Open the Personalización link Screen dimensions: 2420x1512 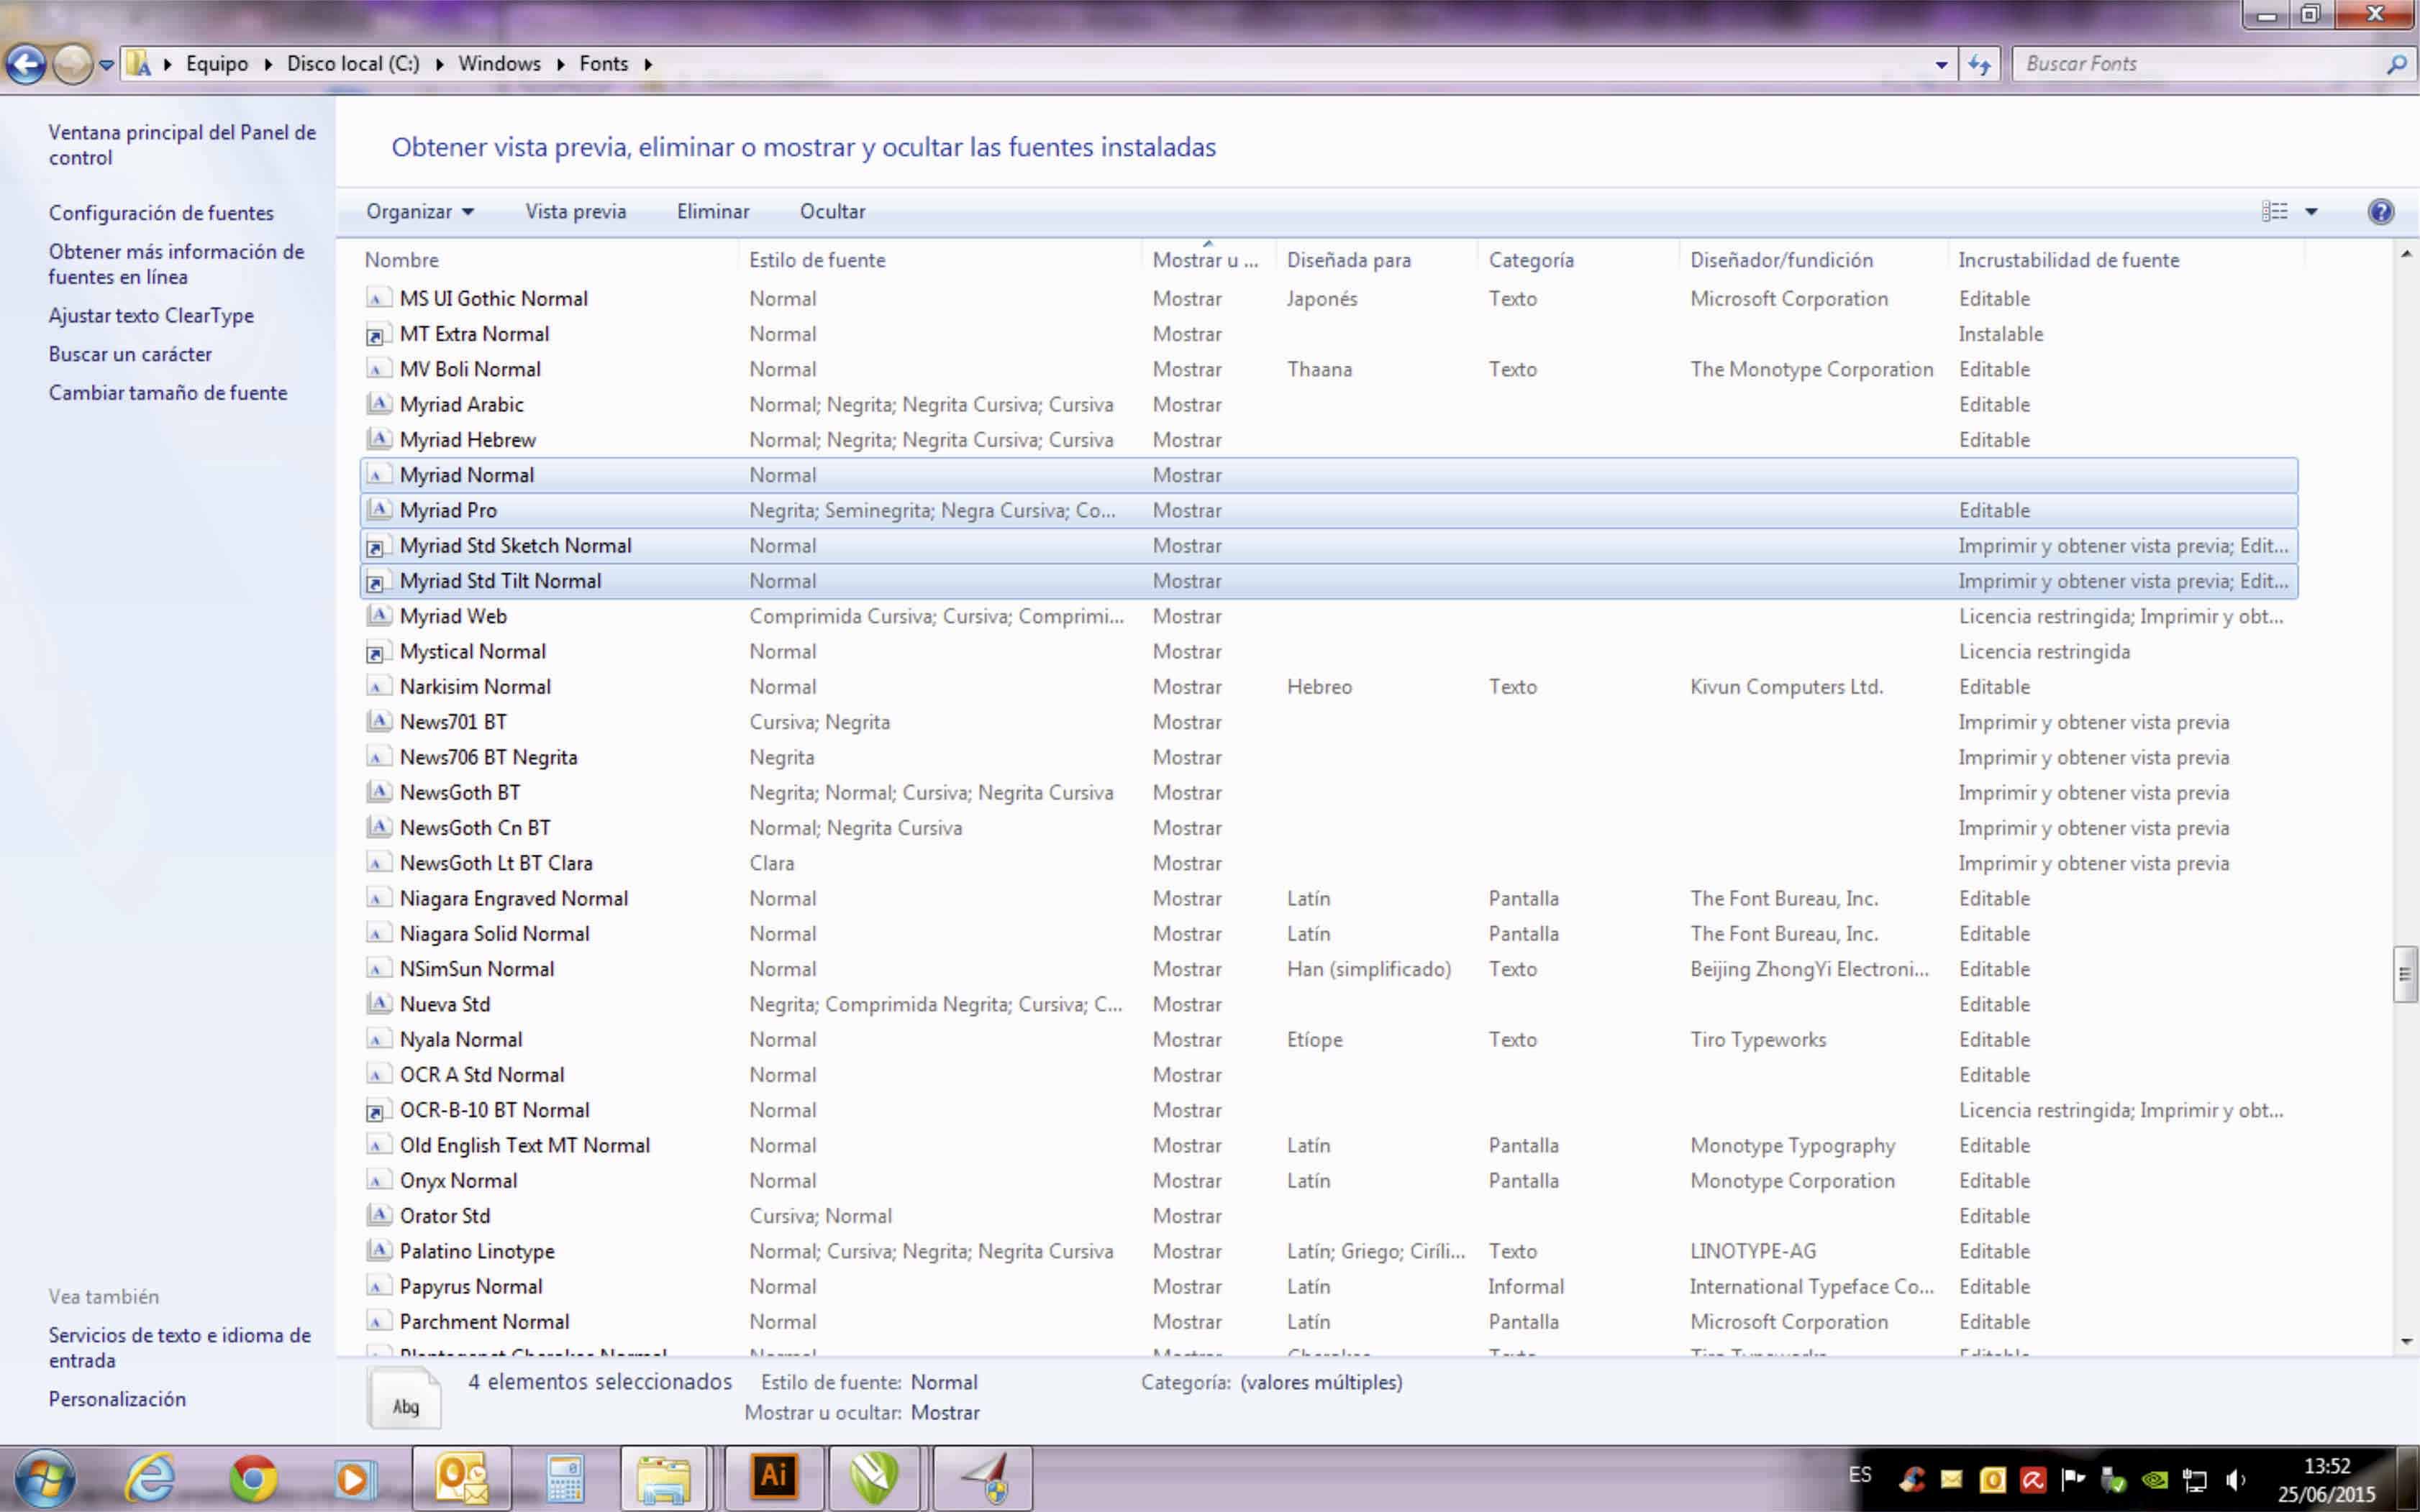coord(117,1399)
